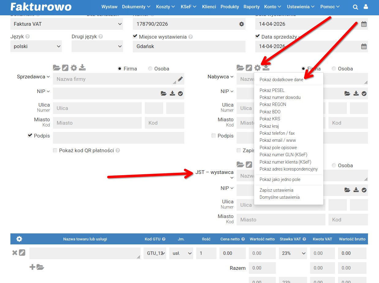Open the user account icon
This screenshot has height=283, width=379.
(366, 7)
